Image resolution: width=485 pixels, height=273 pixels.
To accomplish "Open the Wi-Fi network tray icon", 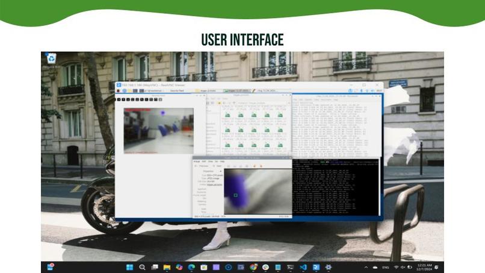I will tap(396, 267).
